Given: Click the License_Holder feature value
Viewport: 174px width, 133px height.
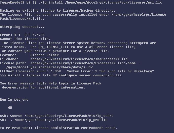Looking at the screenshot, I should point(45,55).
